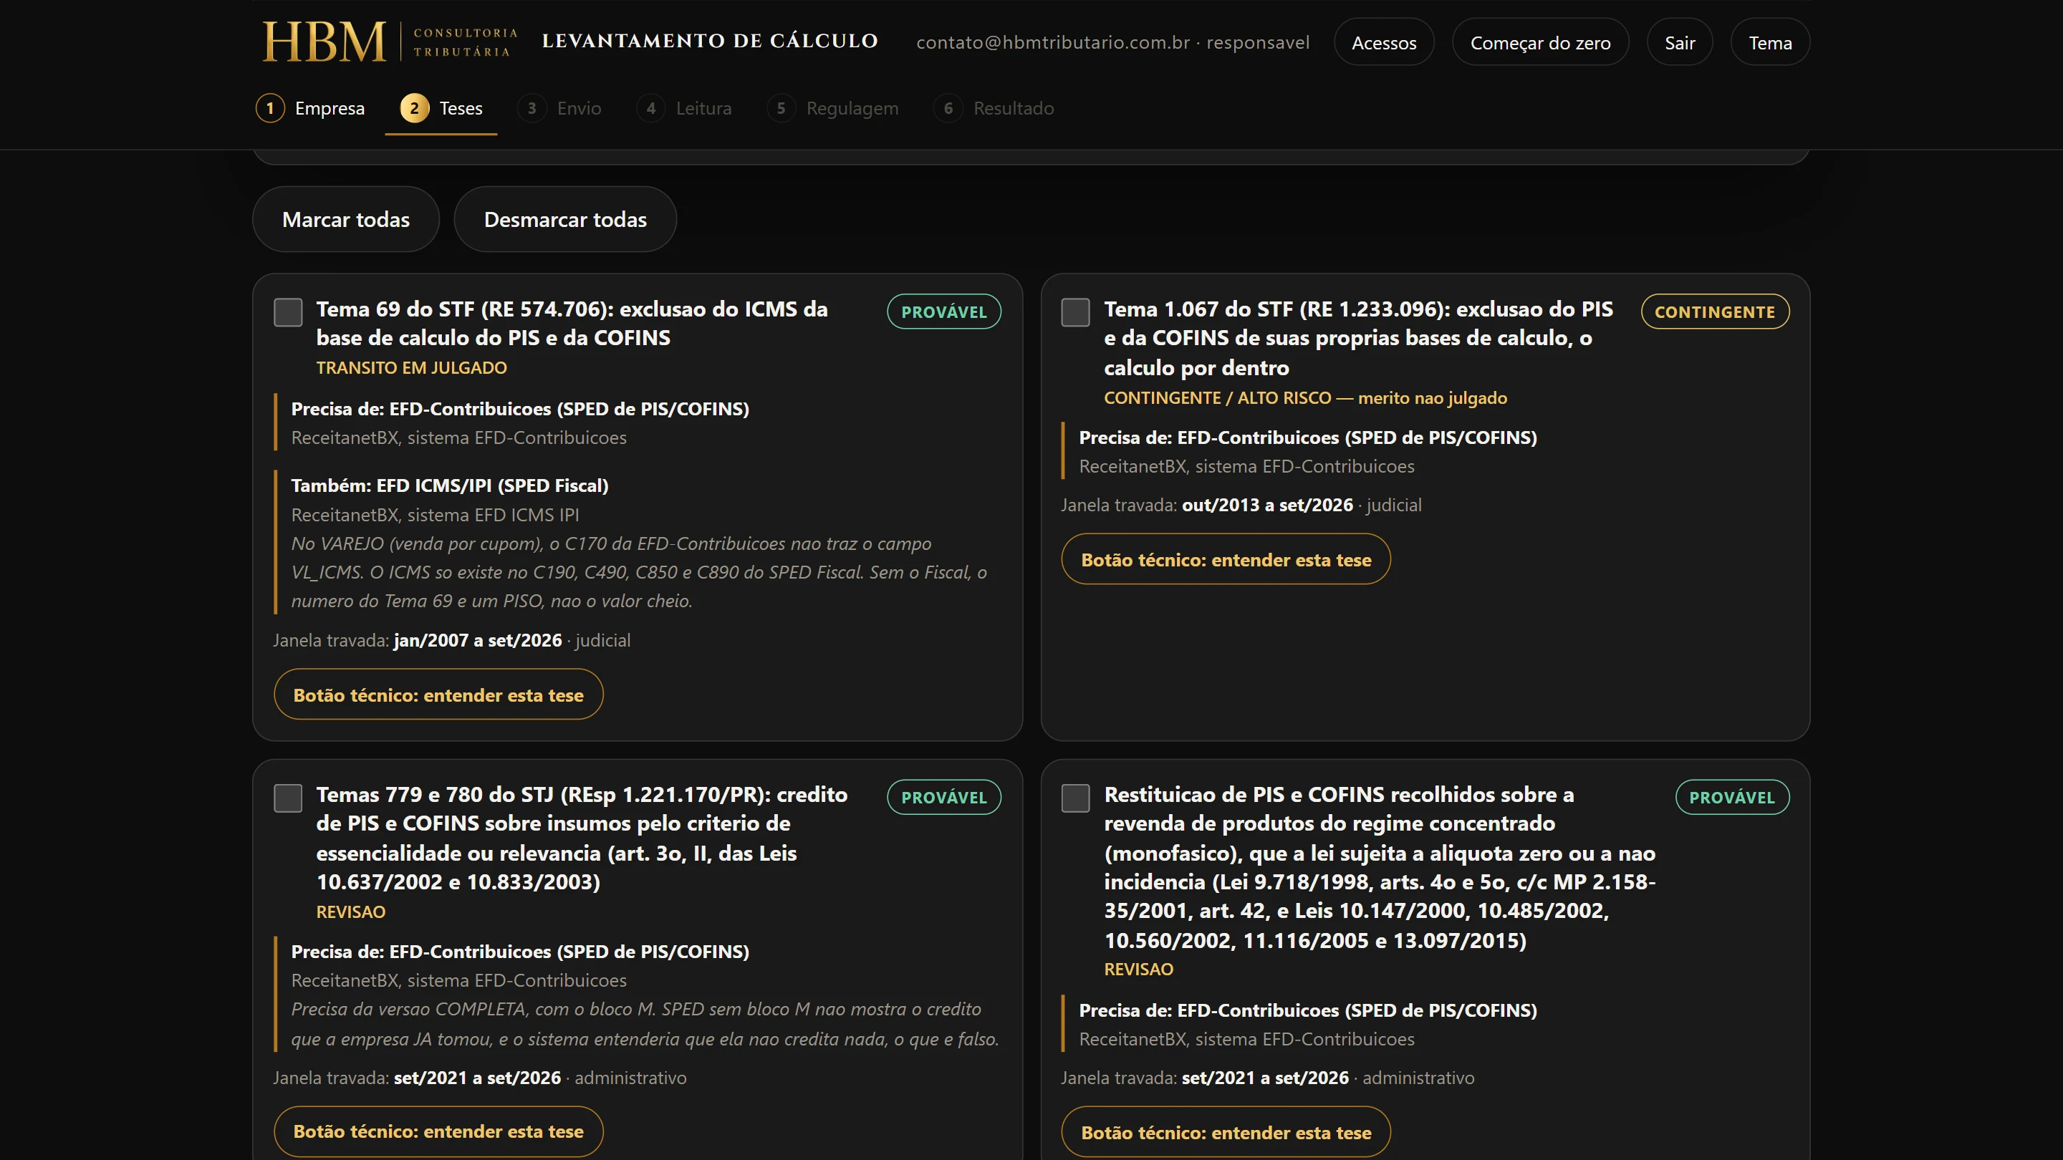Click 'Também: EFD ICMS/IPI (SPED Fiscal)' line
The image size is (2063, 1160).
(450, 485)
